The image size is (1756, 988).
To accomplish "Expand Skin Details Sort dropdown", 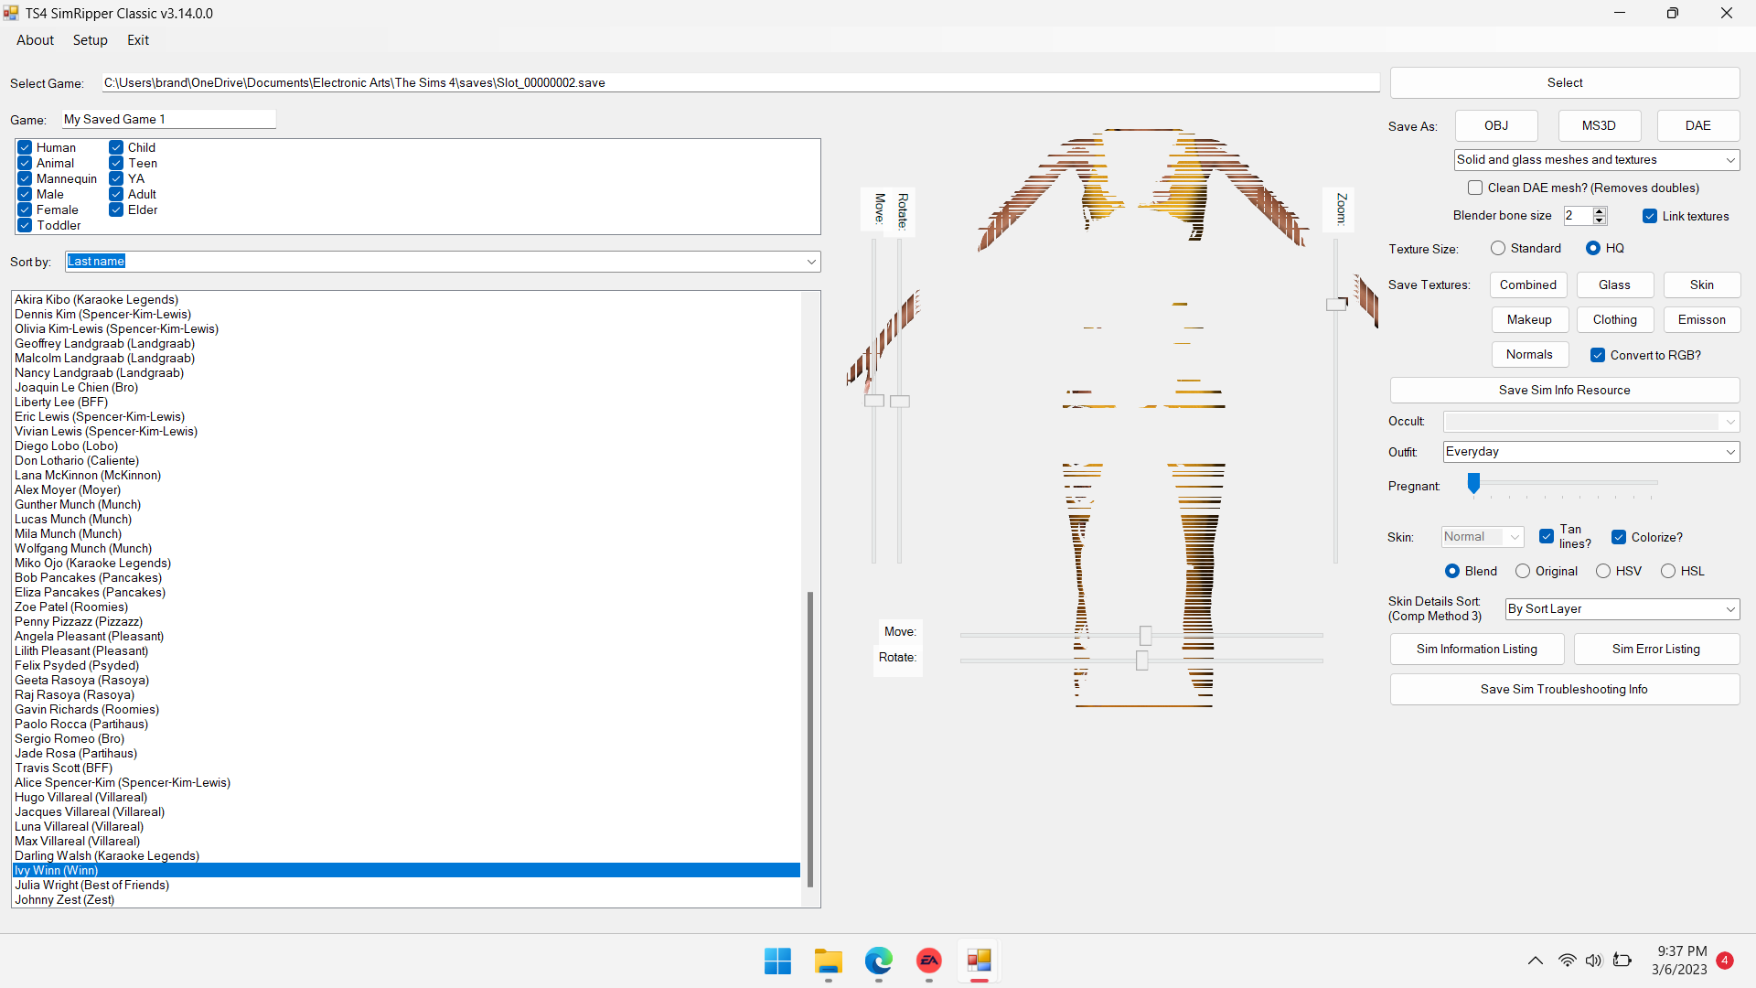I will click(x=1729, y=609).
